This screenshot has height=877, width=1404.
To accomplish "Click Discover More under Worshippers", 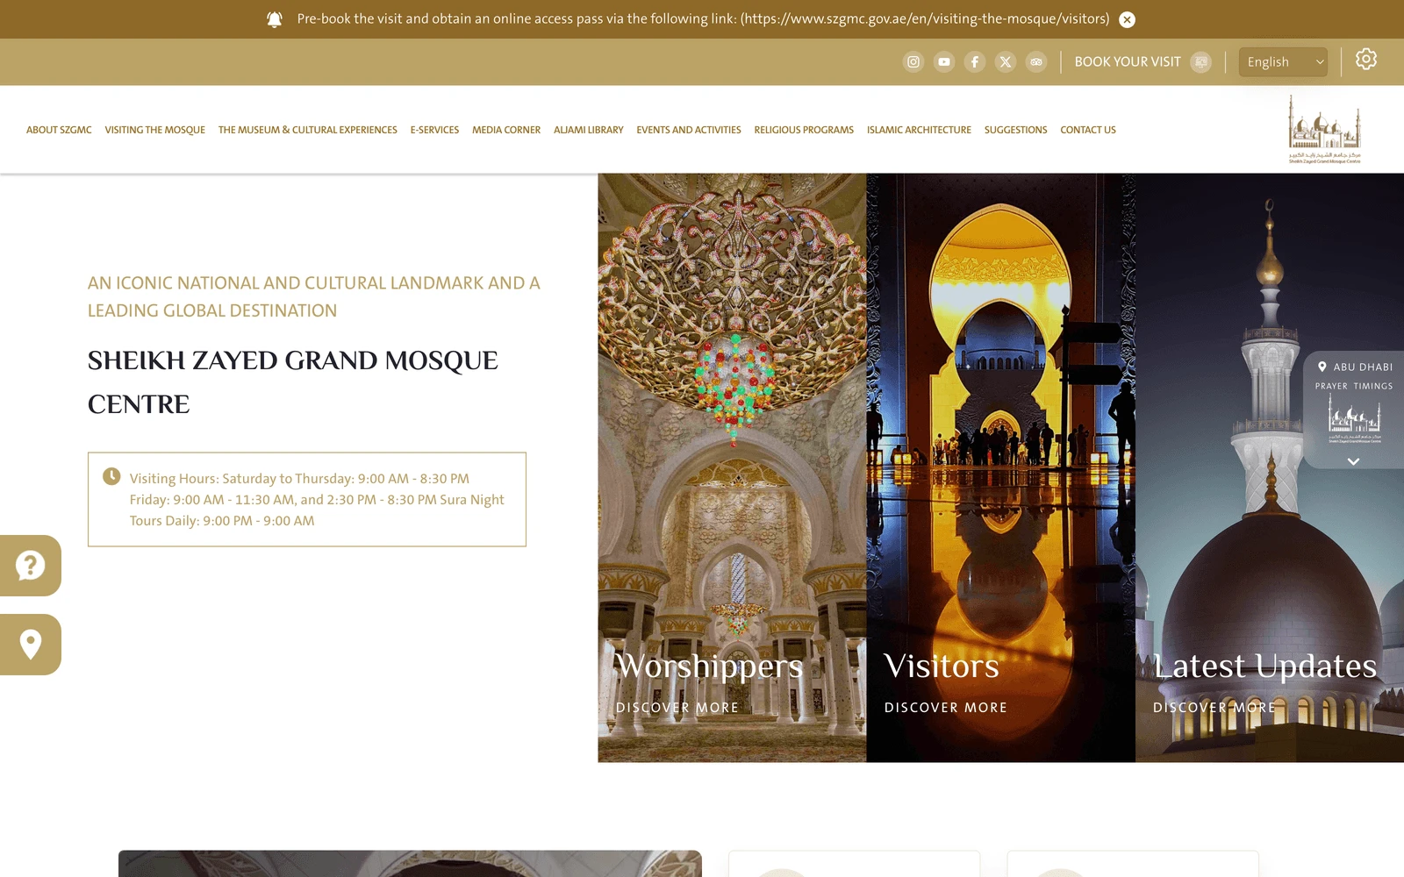I will 677,708.
